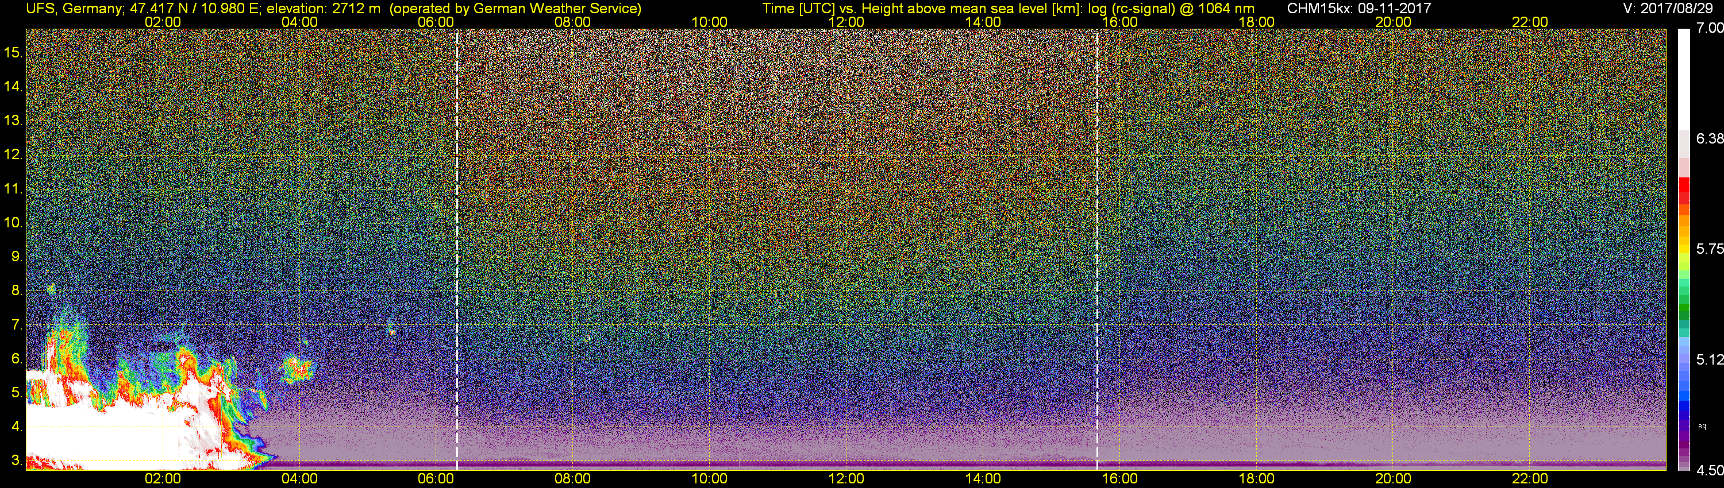Screen dimensions: 1724x488
Task: Pick the 10 km height axis label
Action: coord(13,223)
